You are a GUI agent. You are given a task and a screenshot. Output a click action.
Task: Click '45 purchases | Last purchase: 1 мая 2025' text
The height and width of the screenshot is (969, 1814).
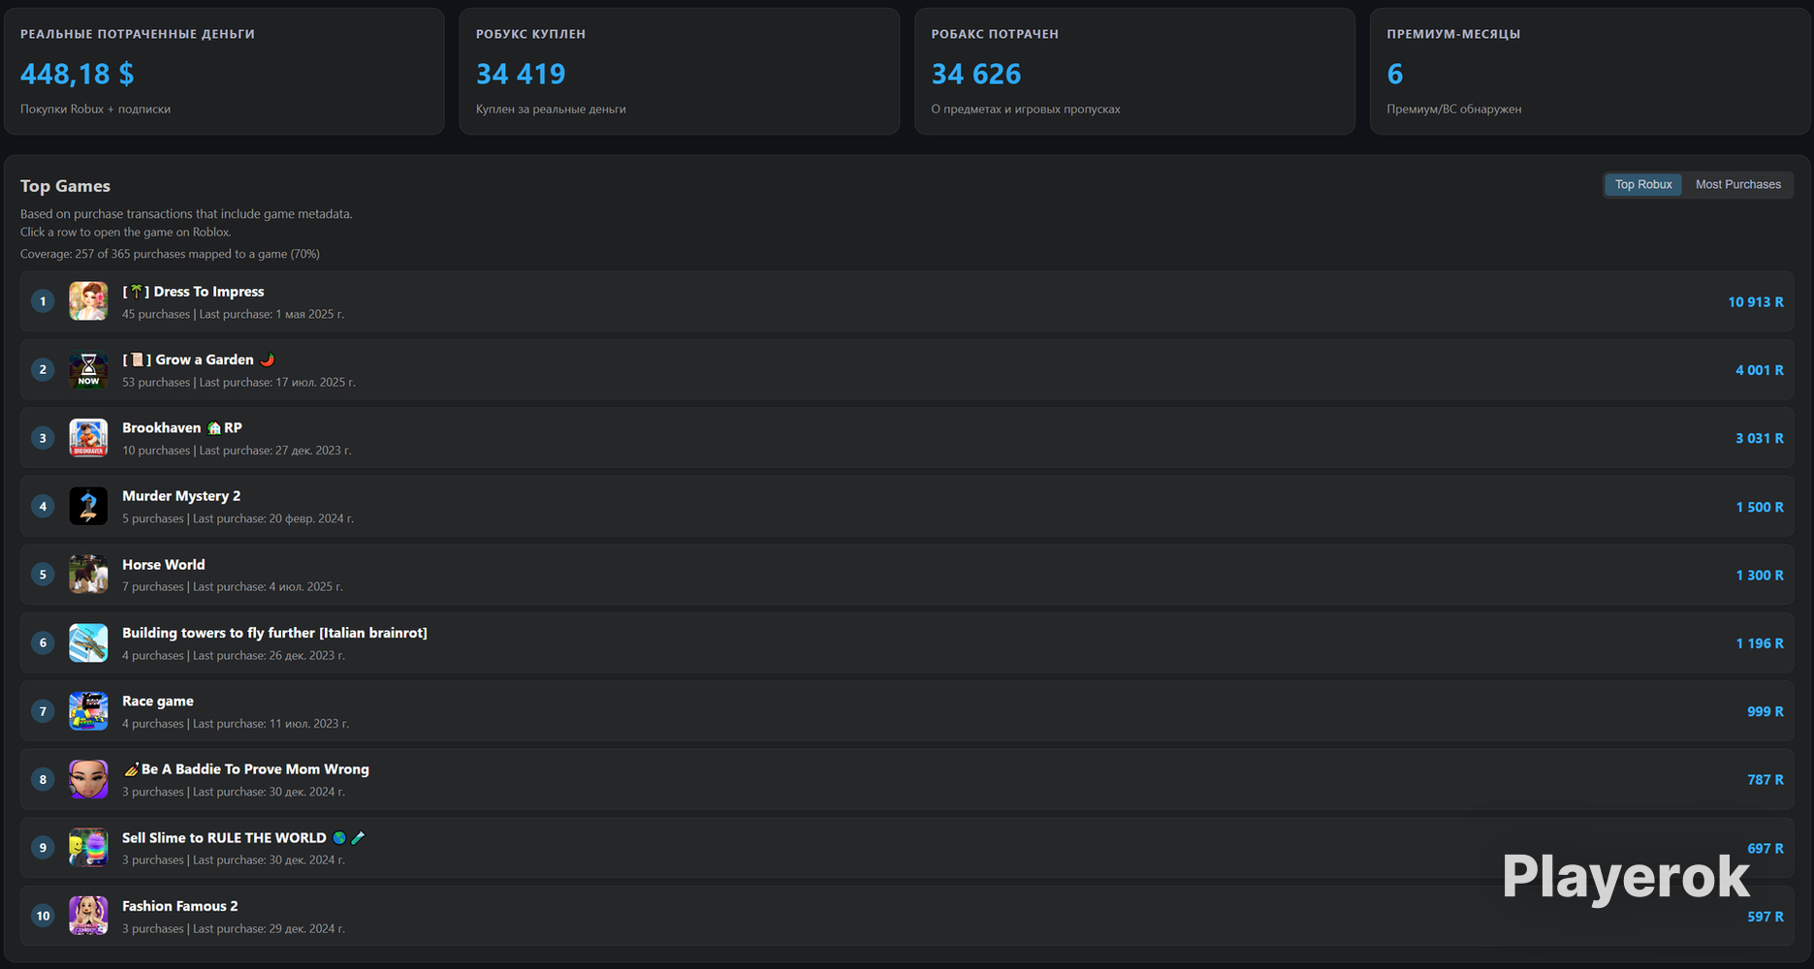point(233,314)
